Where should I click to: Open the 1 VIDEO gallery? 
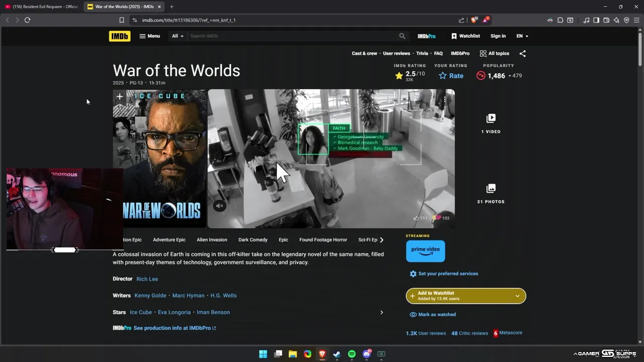(x=491, y=124)
